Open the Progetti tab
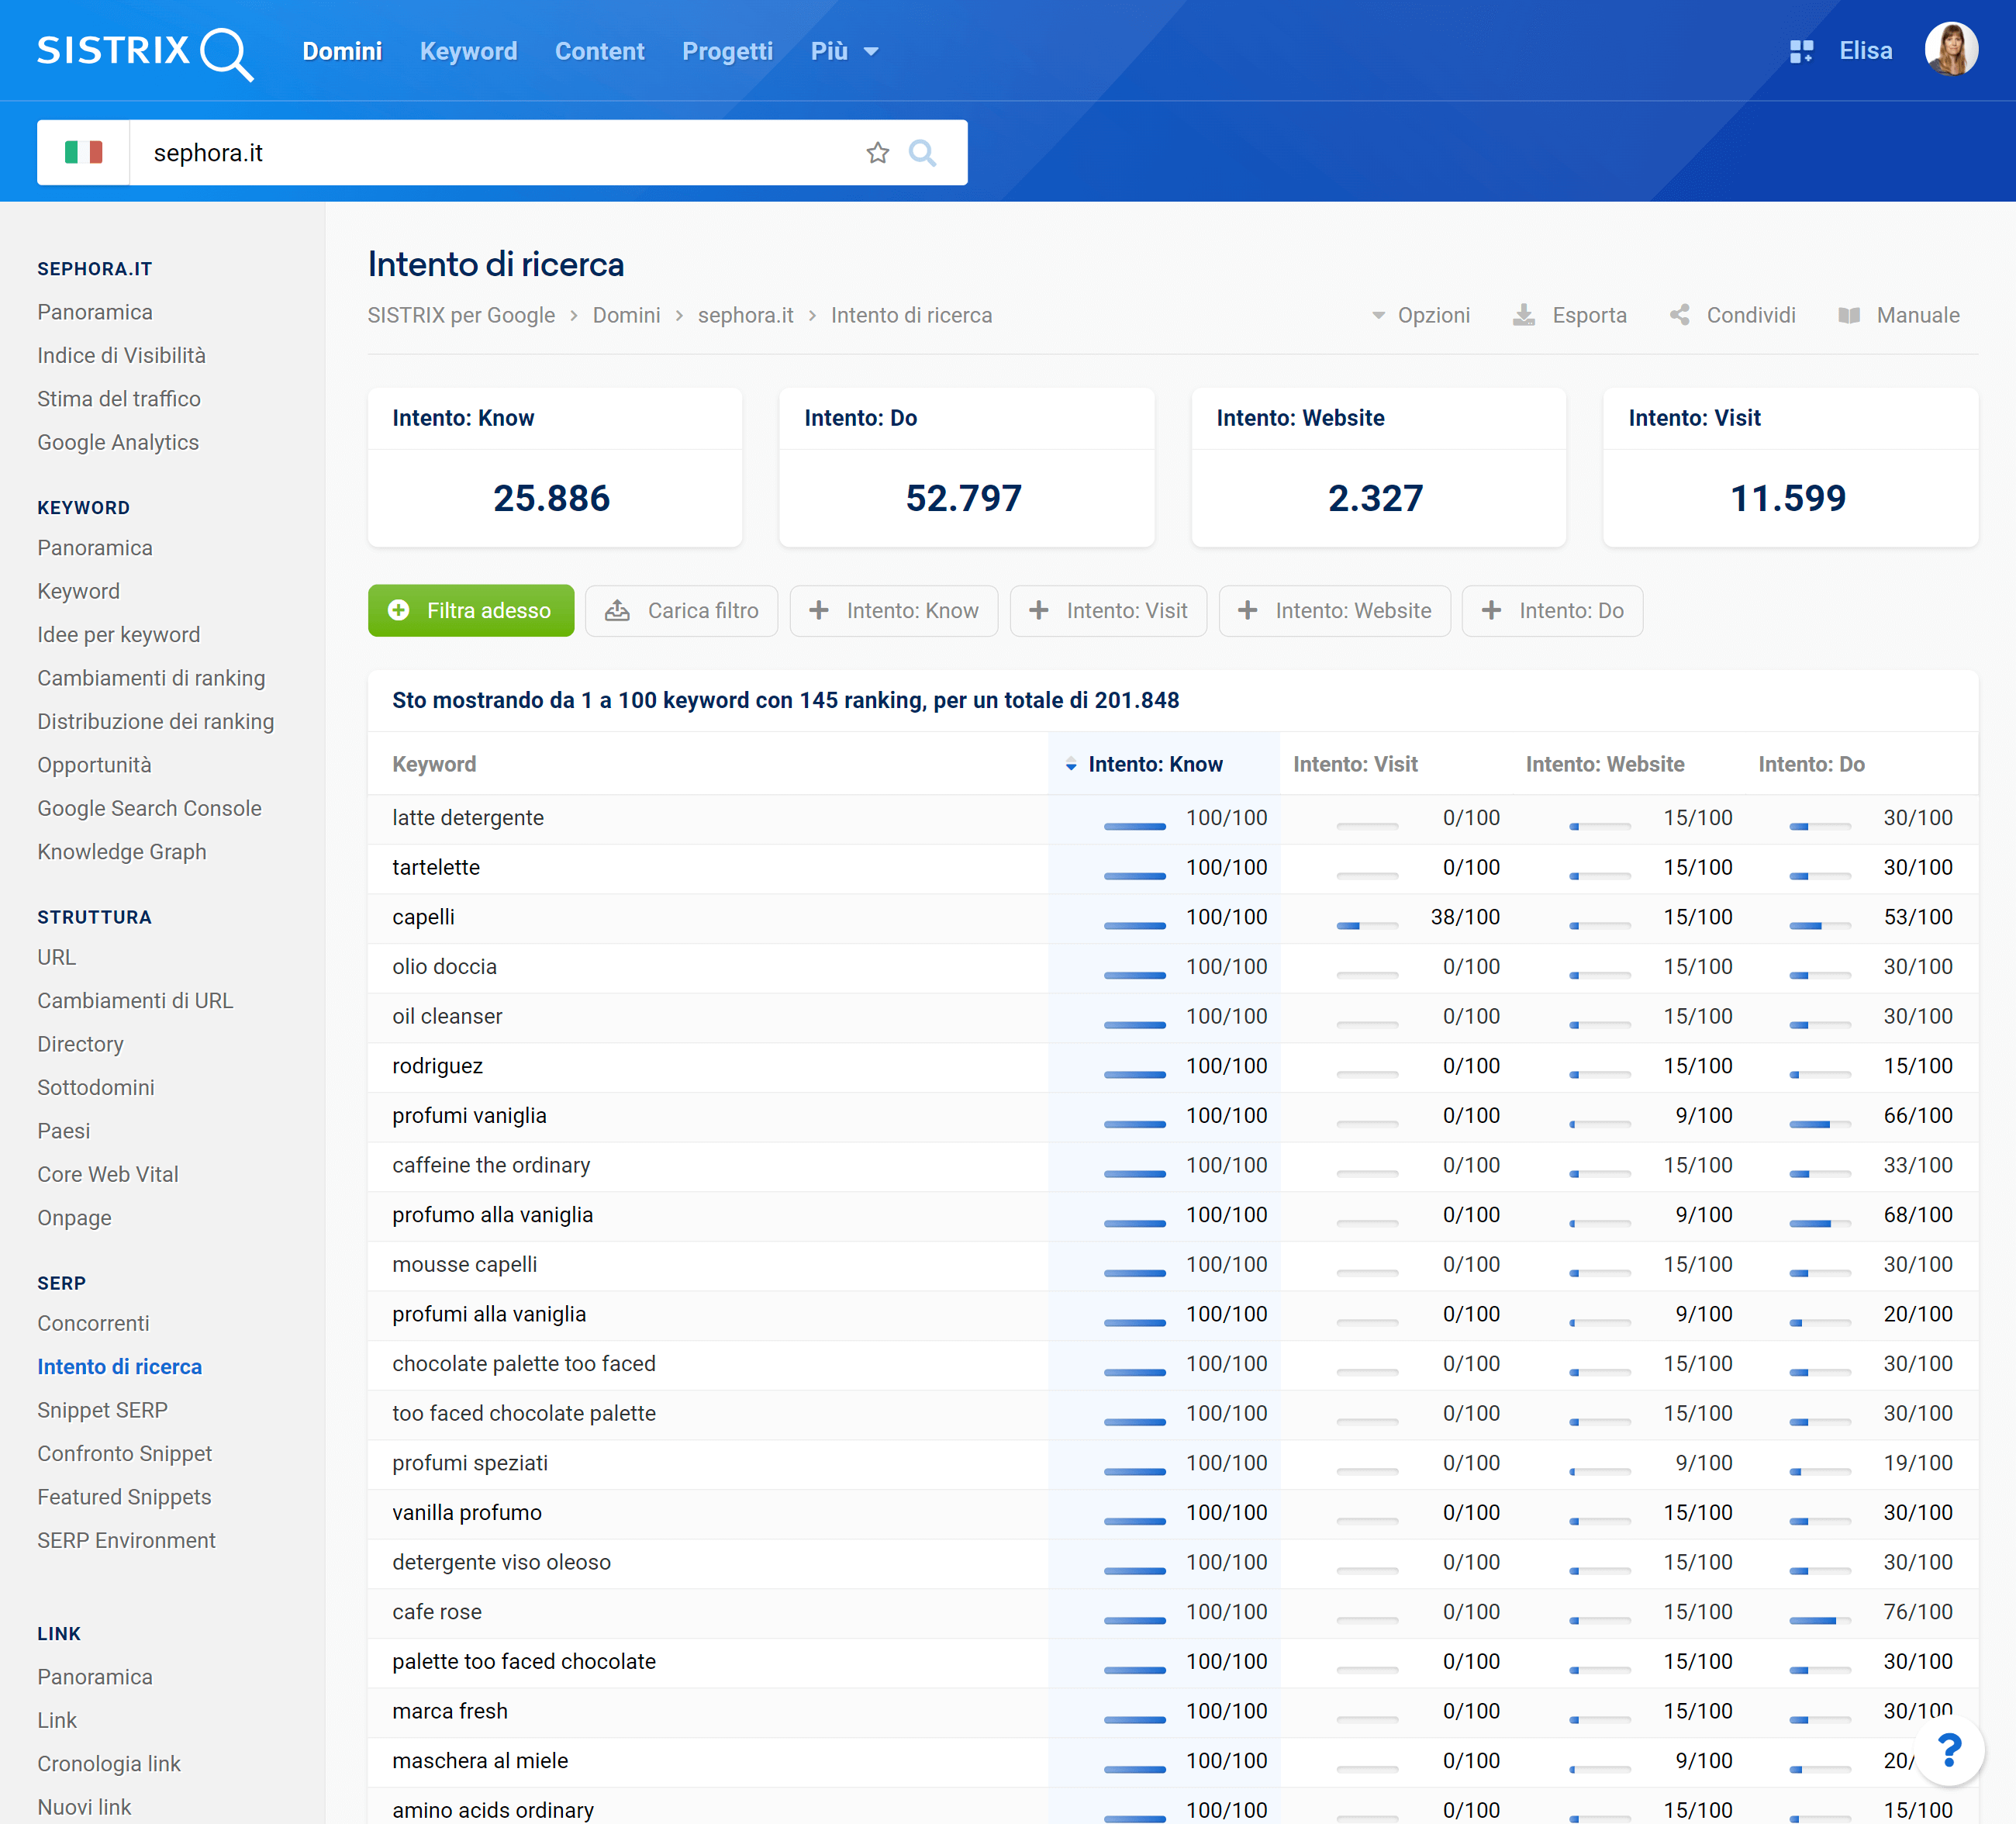Viewport: 2016px width, 1824px height. 727,51
